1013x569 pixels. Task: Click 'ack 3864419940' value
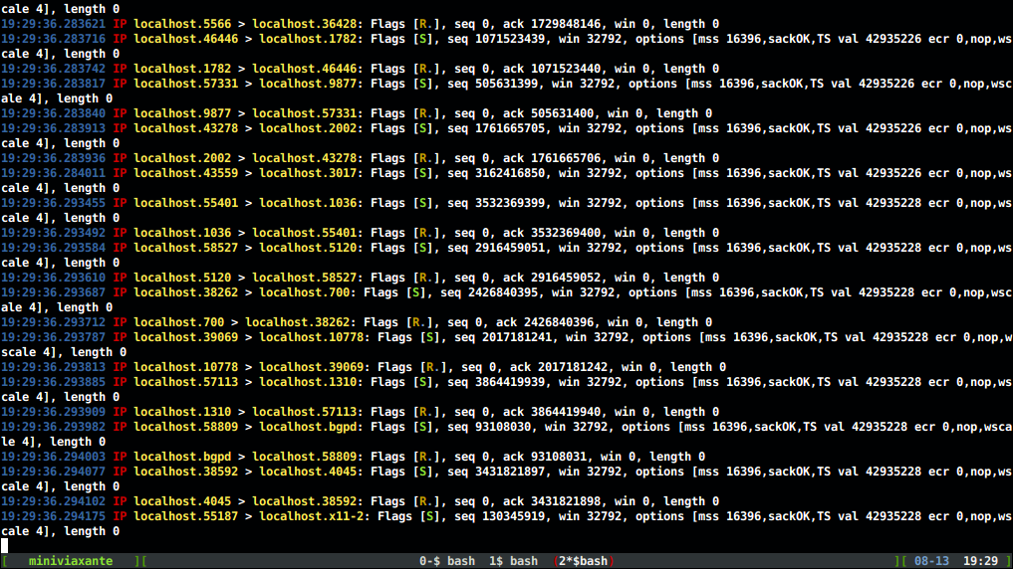click(x=552, y=412)
